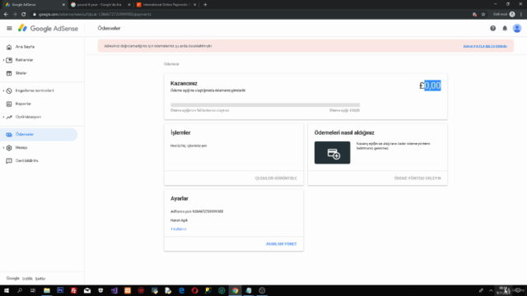Open Photoshop from the taskbar
Image resolution: width=527 pixels, height=296 pixels.
[x=60, y=290]
